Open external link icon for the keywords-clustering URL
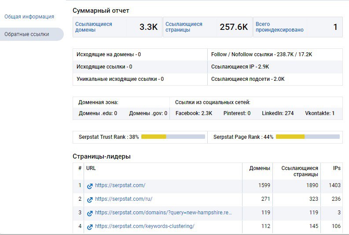Viewport: 349px width, 235px height. [x=90, y=227]
